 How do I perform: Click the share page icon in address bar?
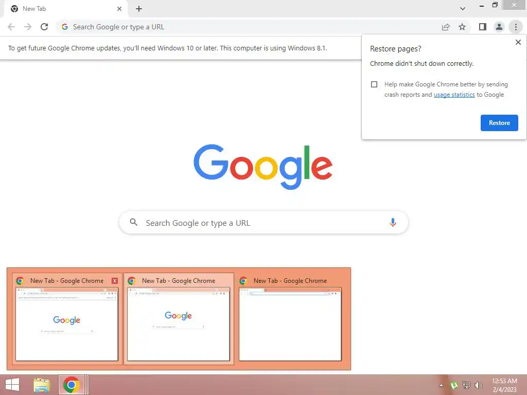coord(446,27)
